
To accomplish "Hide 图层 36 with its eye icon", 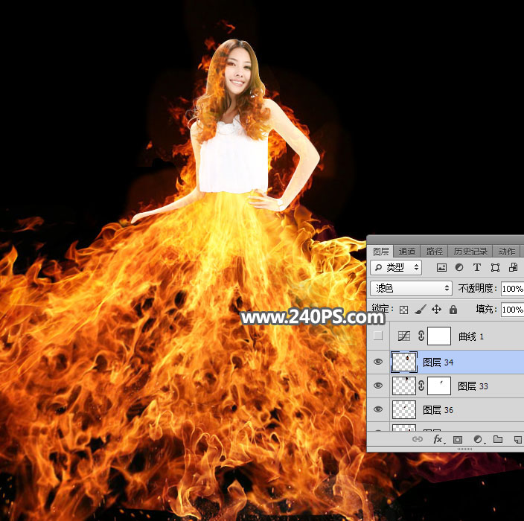I will tap(378, 409).
